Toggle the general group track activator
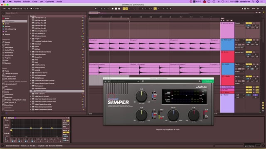The width and height of the screenshot is (266, 149). pyautogui.click(x=249, y=23)
